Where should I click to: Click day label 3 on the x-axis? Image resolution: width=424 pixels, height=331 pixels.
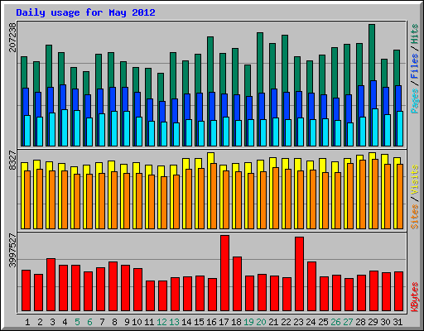pyautogui.click(x=52, y=322)
